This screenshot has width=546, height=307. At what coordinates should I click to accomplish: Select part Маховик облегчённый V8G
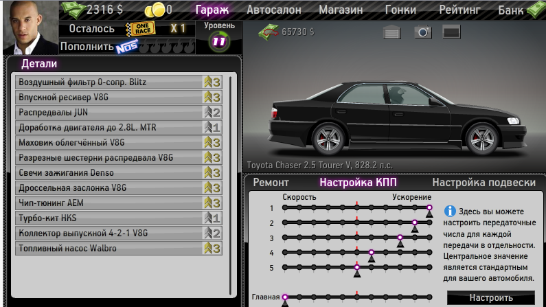pyautogui.click(x=119, y=143)
